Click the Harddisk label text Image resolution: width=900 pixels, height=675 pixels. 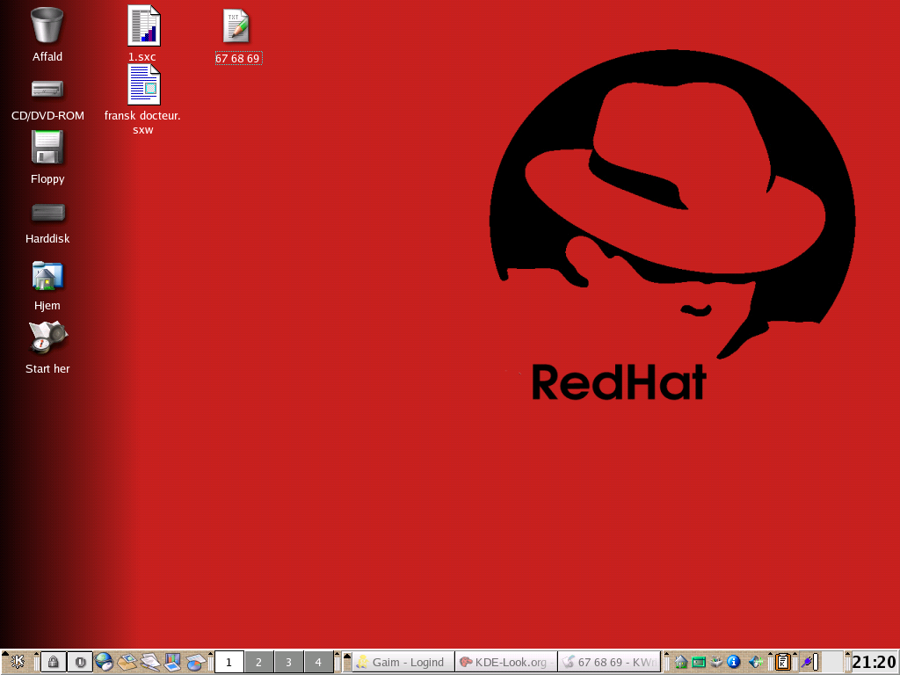47,239
